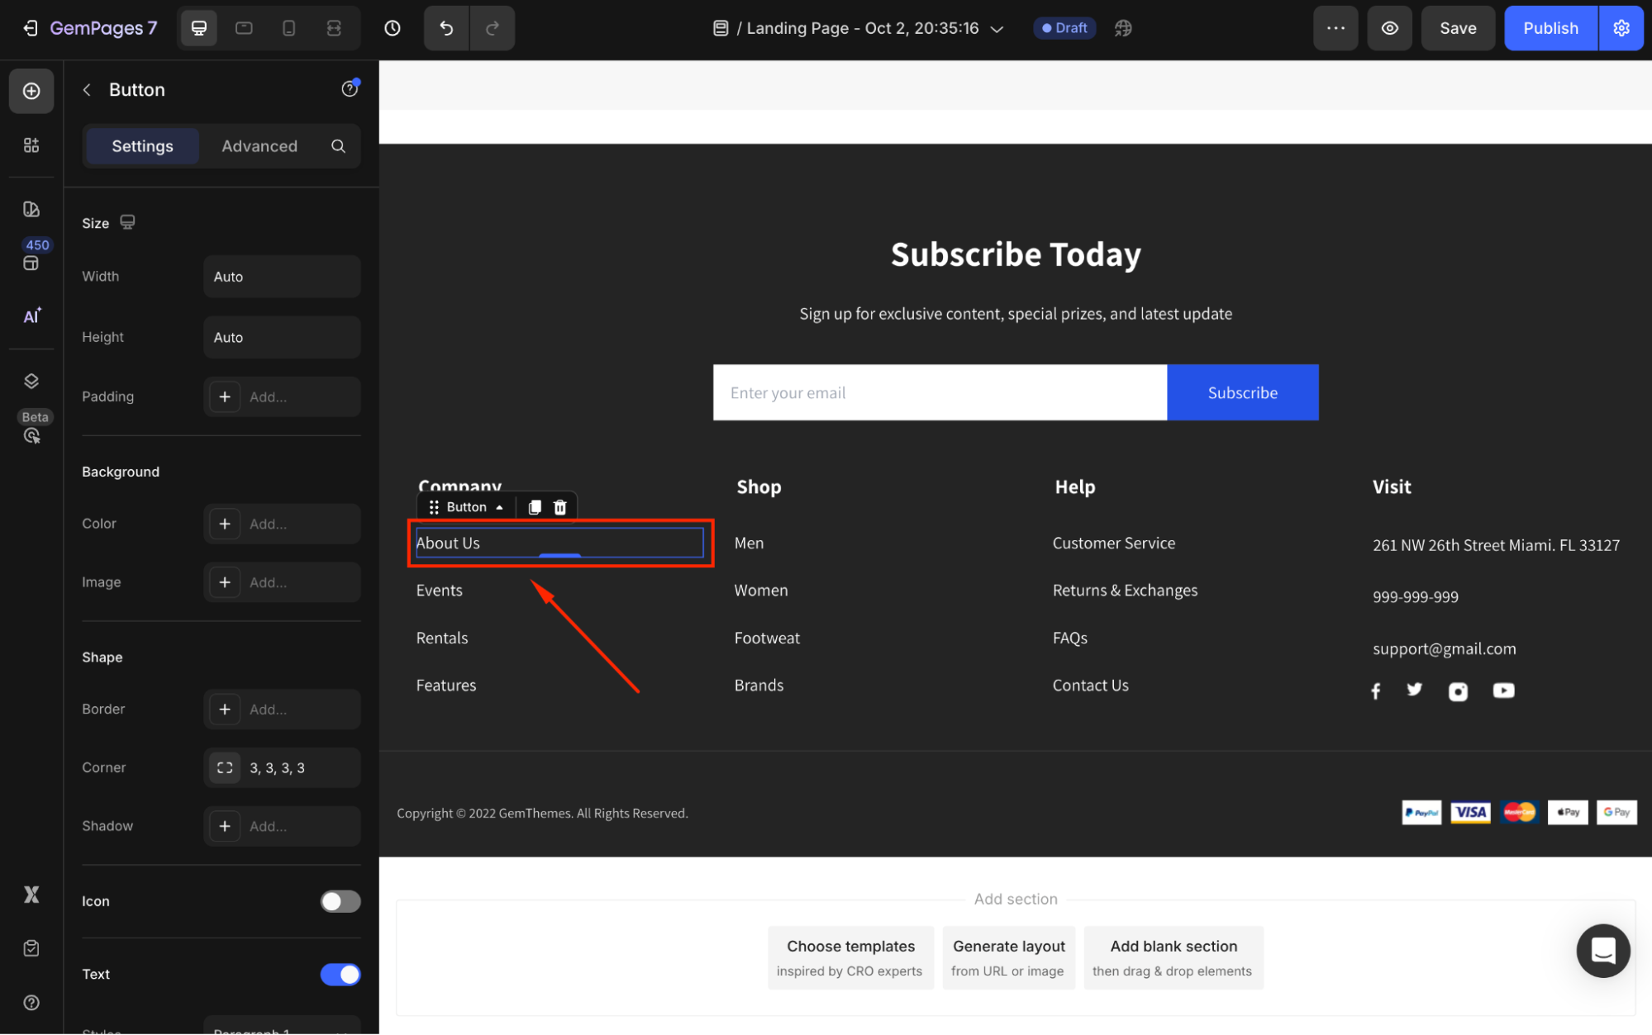
Task: Click the Save button
Action: point(1457,28)
